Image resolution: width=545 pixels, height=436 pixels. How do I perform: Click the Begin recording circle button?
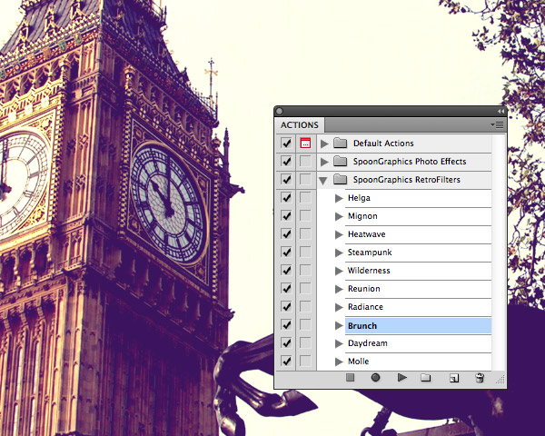[x=375, y=377]
